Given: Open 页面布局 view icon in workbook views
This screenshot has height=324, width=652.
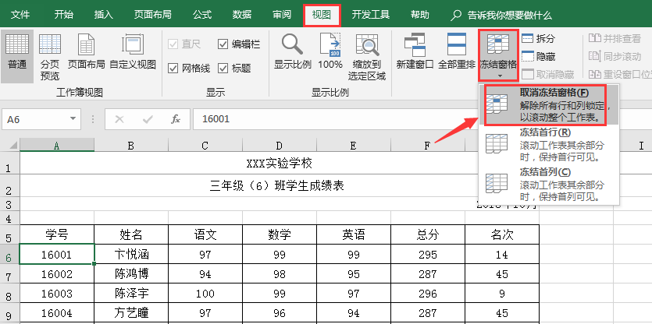Looking at the screenshot, I should point(87,52).
